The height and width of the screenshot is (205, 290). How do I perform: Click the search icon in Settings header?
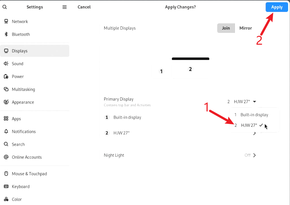(x=5, y=7)
